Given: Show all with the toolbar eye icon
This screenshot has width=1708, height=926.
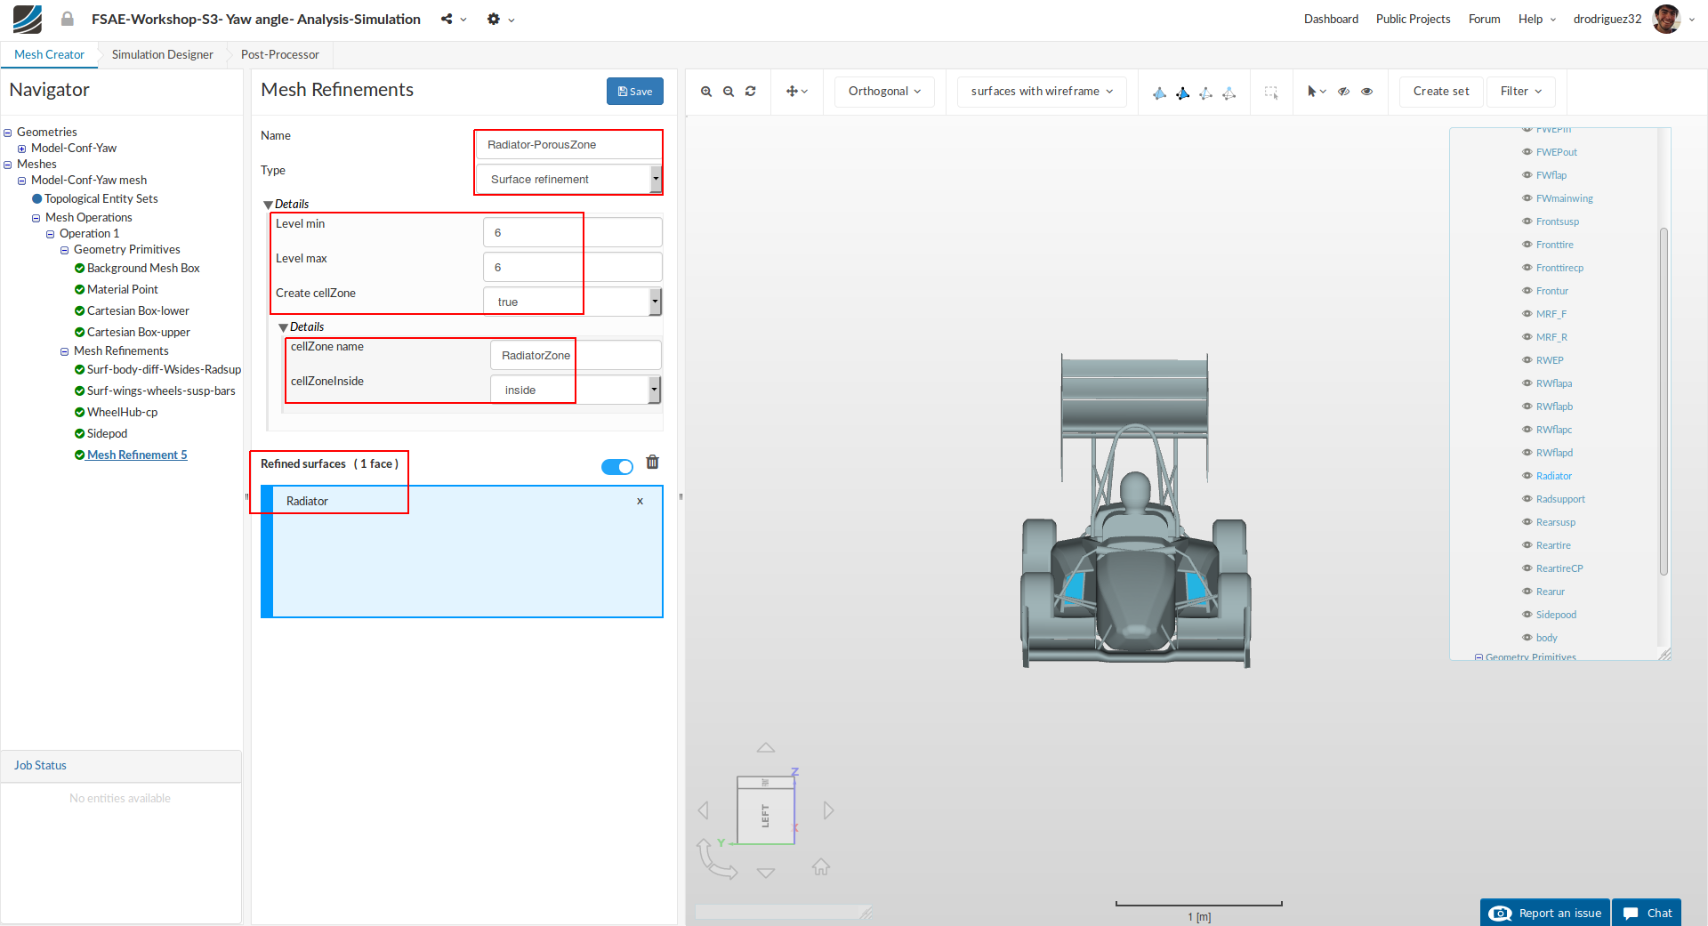Looking at the screenshot, I should [1367, 92].
